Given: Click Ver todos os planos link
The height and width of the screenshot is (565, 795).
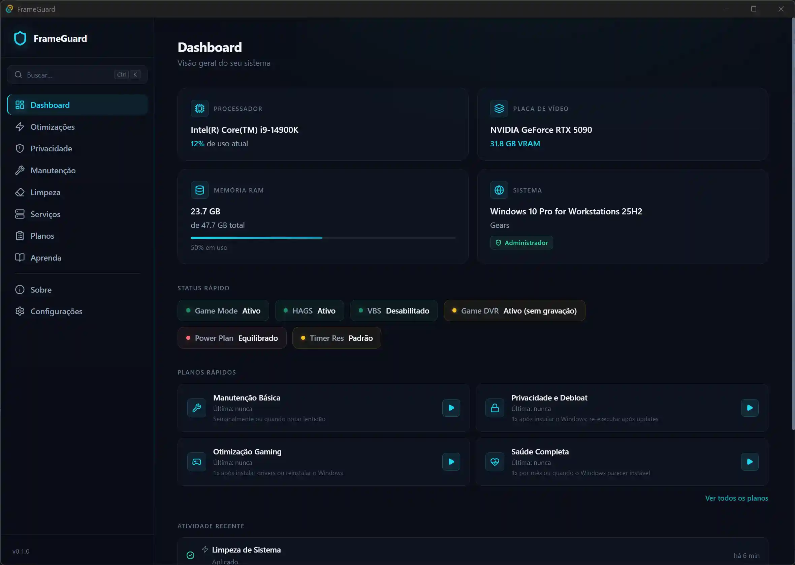Looking at the screenshot, I should tap(737, 498).
